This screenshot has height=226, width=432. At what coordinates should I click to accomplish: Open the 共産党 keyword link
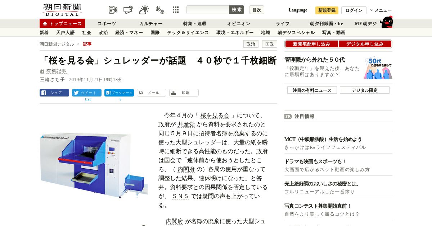186,124
